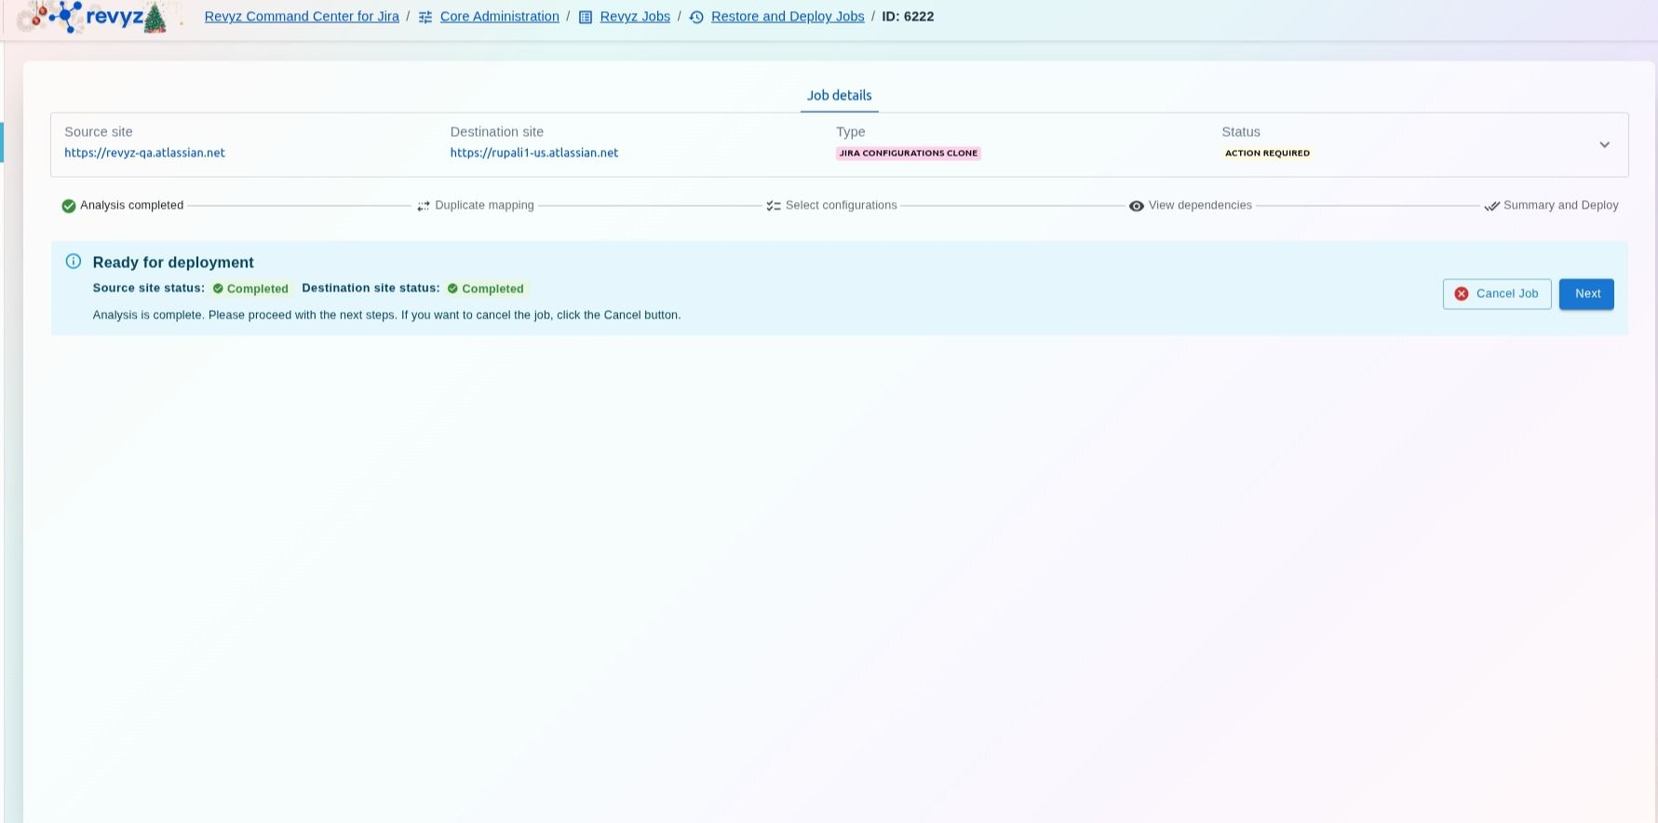Navigate to Revyz Jobs breadcrumb
Screen dimensions: 1658x823
pyautogui.click(x=635, y=17)
